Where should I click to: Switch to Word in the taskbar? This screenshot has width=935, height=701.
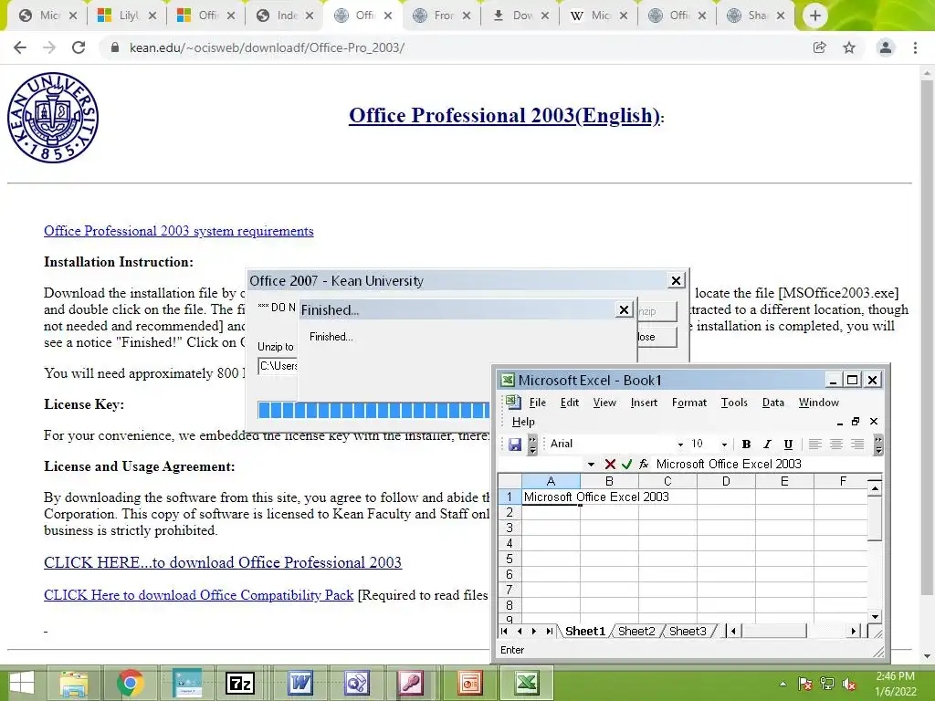[300, 683]
